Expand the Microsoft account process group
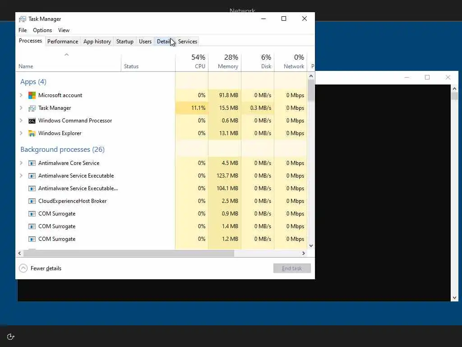 tap(21, 95)
